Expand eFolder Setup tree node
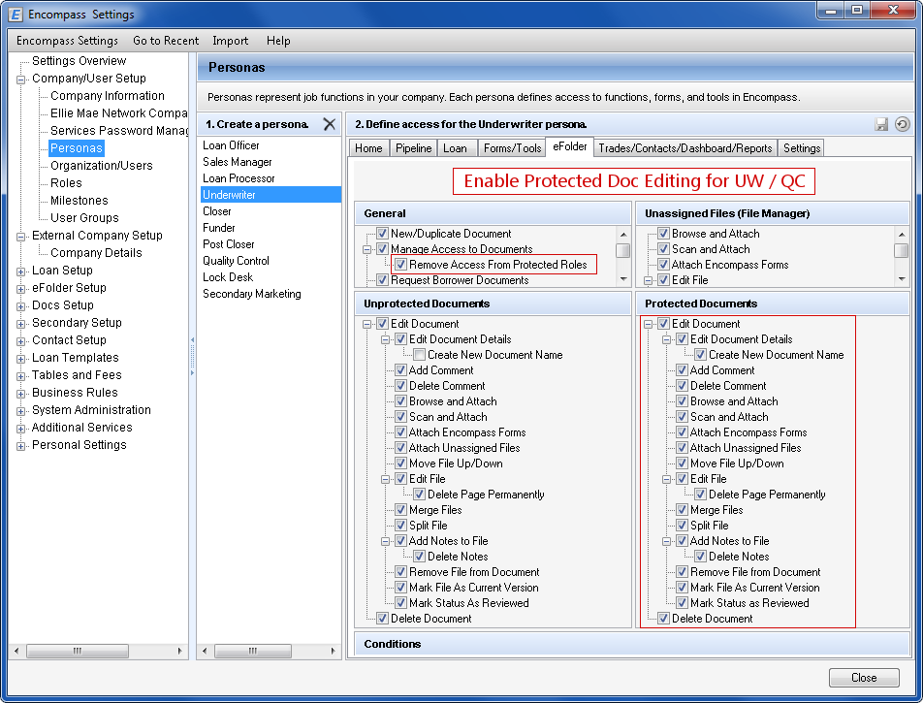The height and width of the screenshot is (703, 923). (20, 289)
